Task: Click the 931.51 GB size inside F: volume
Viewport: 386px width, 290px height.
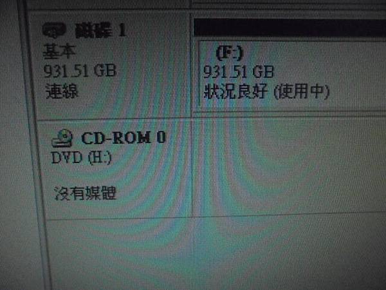Action: [239, 72]
